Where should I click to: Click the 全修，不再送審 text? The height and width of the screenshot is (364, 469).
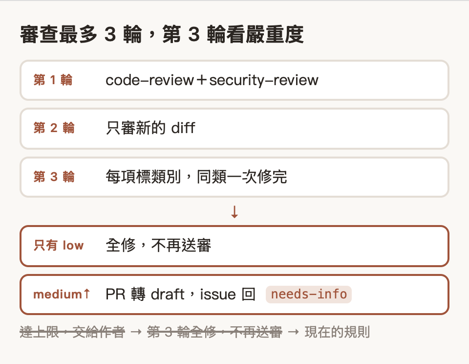pyautogui.click(x=158, y=246)
